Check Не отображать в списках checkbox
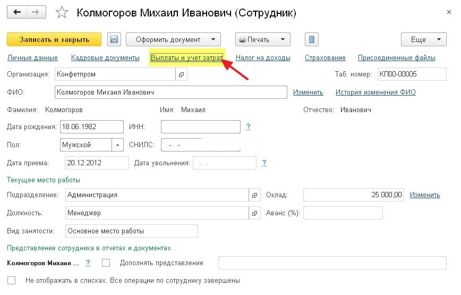The image size is (461, 295). (12, 281)
